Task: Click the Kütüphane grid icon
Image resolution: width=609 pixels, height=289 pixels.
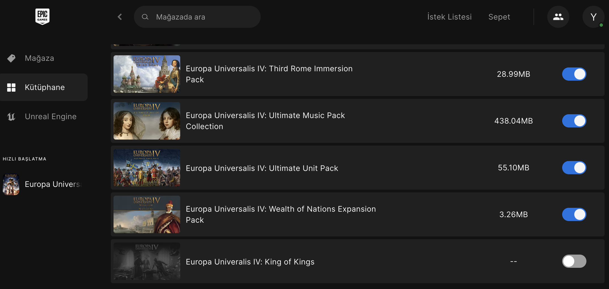Action: click(x=11, y=87)
